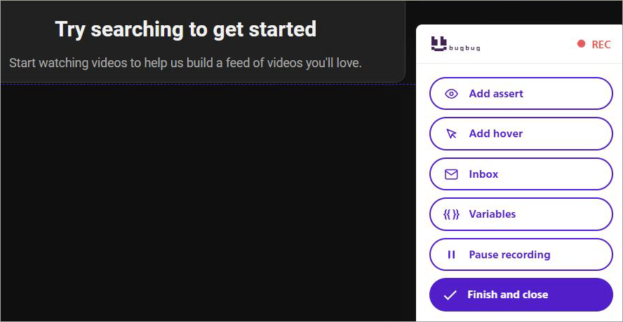Image resolution: width=623 pixels, height=322 pixels.
Task: Select the 'Add hover' text
Action: (495, 134)
